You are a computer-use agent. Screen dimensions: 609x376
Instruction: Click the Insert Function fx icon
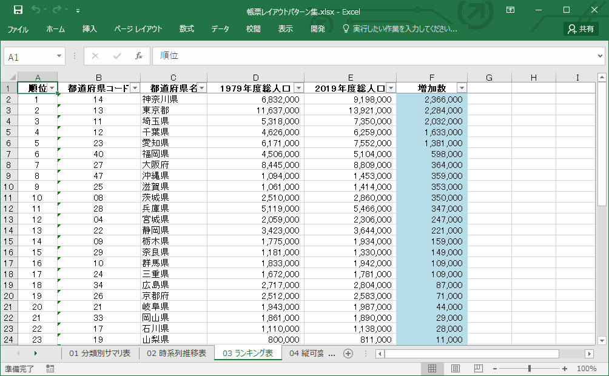(138, 56)
